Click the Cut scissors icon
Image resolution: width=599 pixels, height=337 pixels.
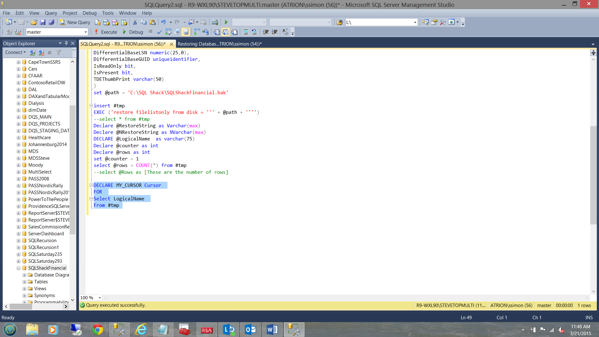[135, 22]
